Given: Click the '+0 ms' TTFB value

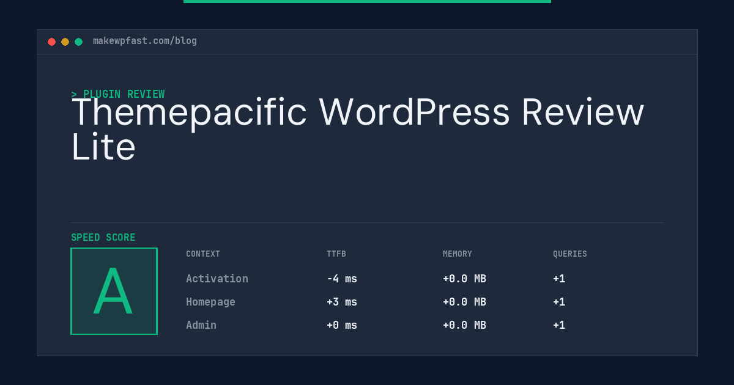Looking at the screenshot, I should pyautogui.click(x=342, y=325).
